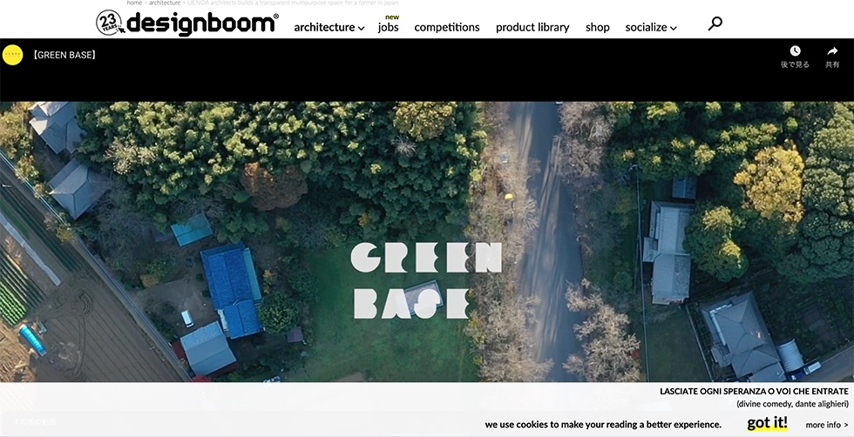Click the watch later clock icon
The image size is (854, 437).
[795, 51]
